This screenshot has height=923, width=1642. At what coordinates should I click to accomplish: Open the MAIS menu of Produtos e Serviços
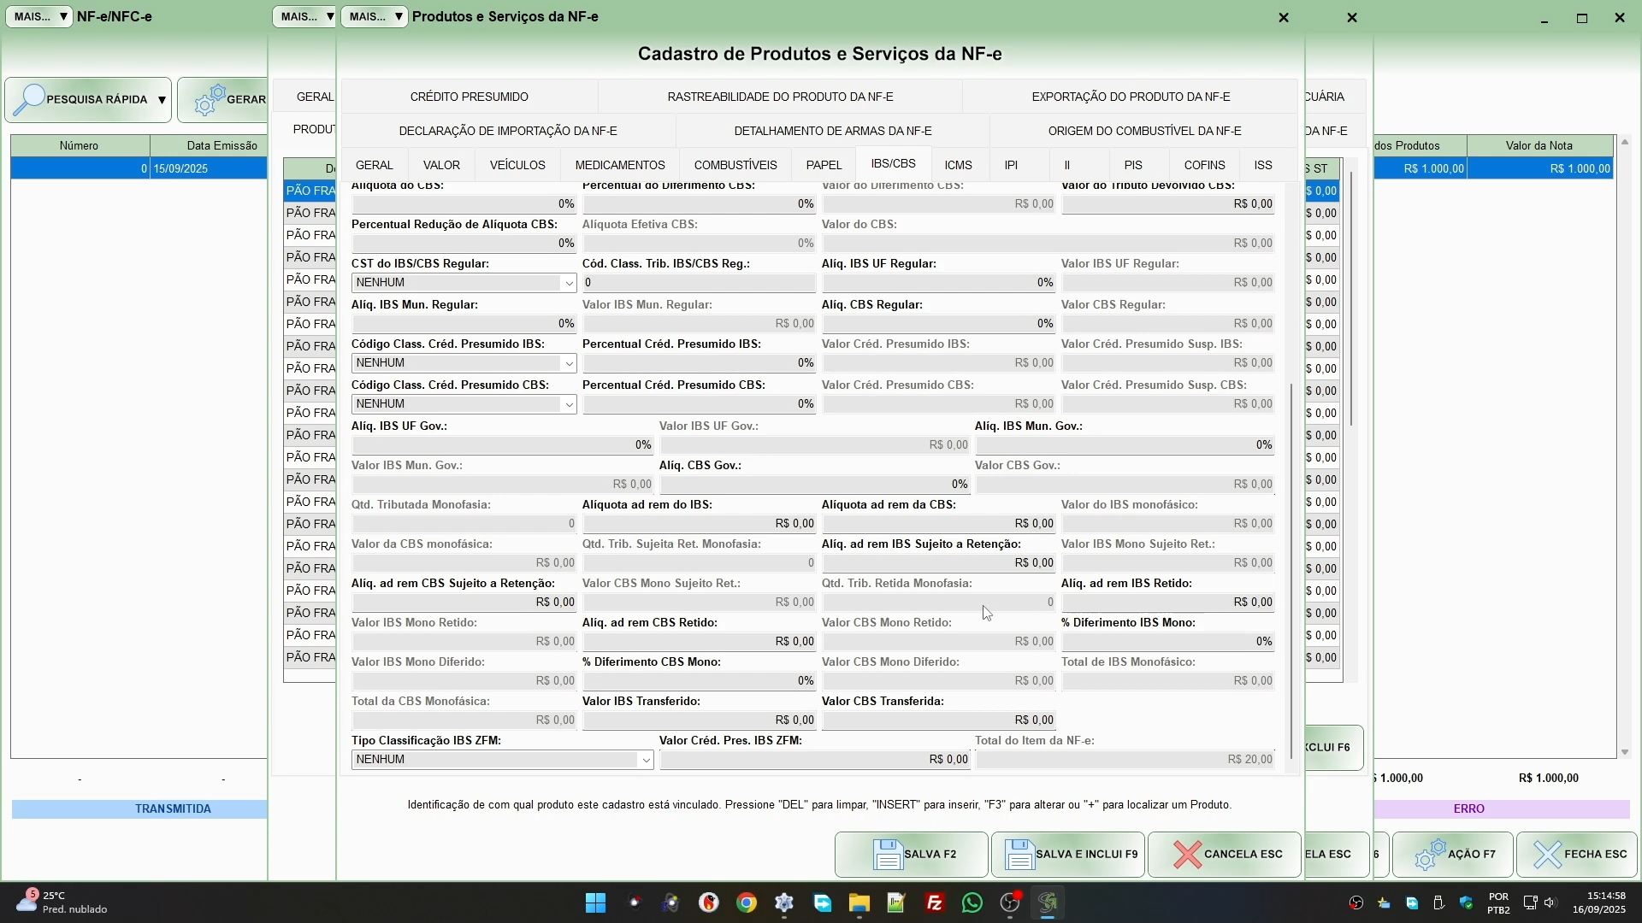click(375, 17)
